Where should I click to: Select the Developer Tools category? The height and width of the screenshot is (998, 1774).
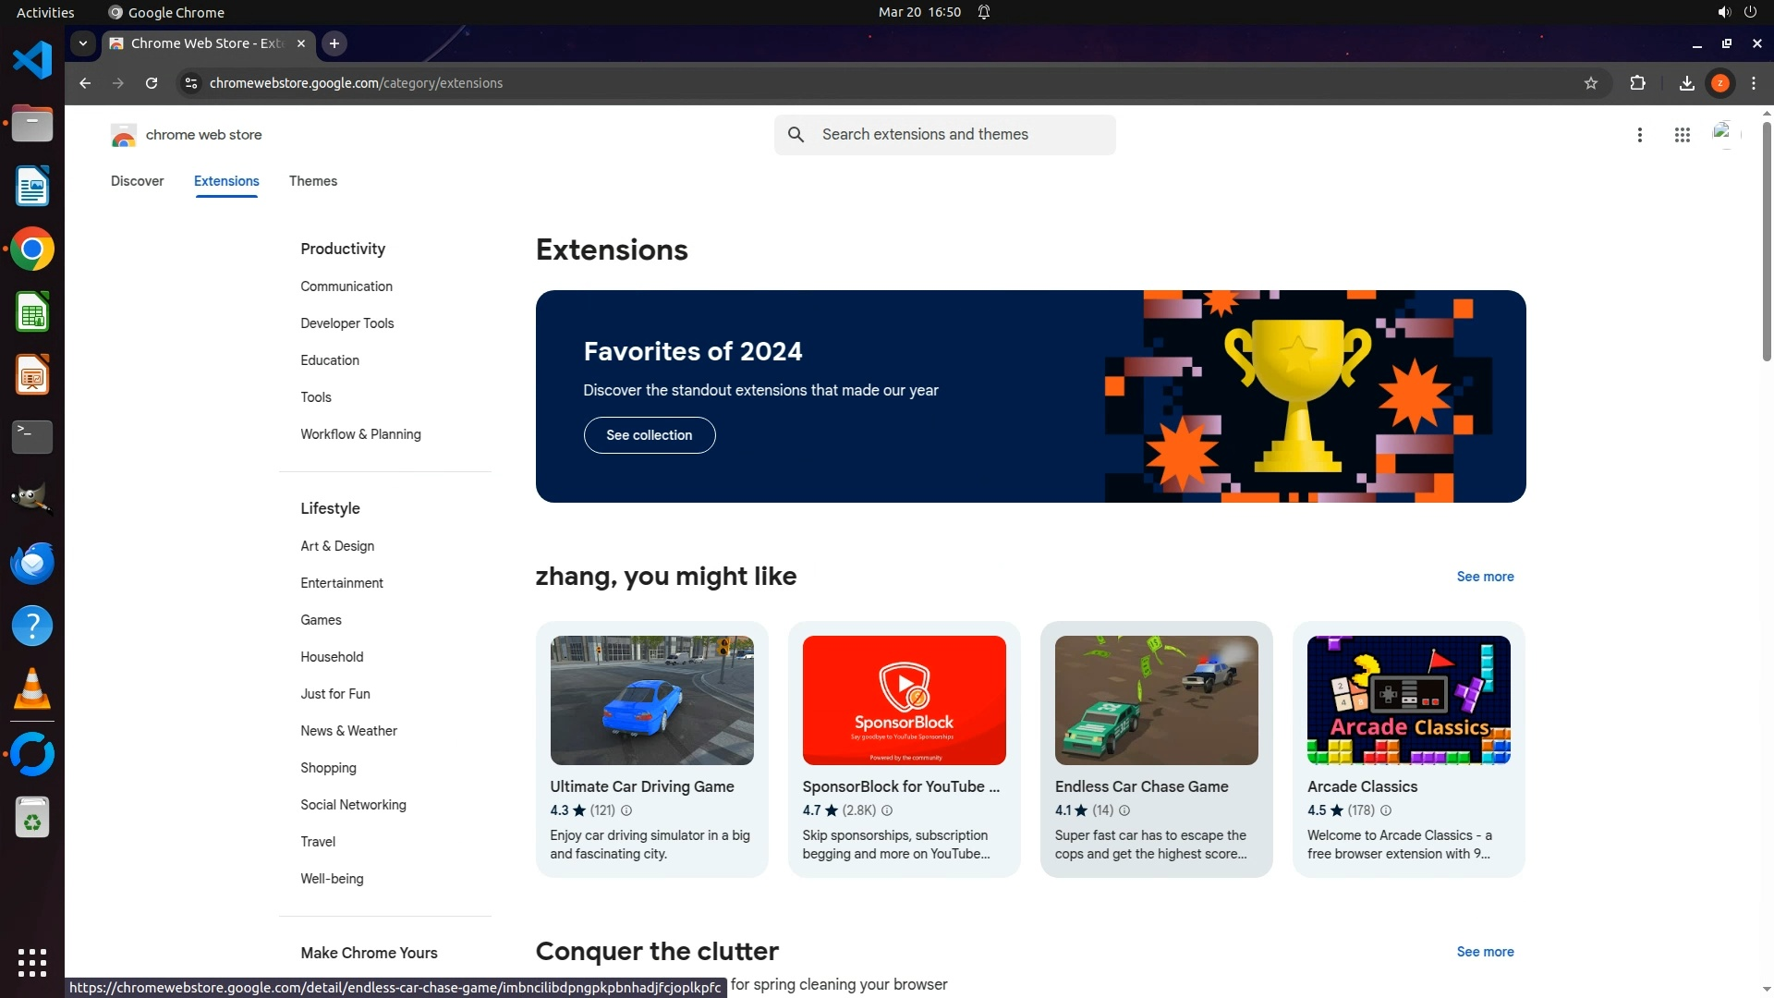point(346,323)
